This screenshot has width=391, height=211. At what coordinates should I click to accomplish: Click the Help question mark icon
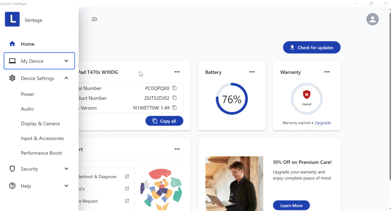[x=12, y=186]
